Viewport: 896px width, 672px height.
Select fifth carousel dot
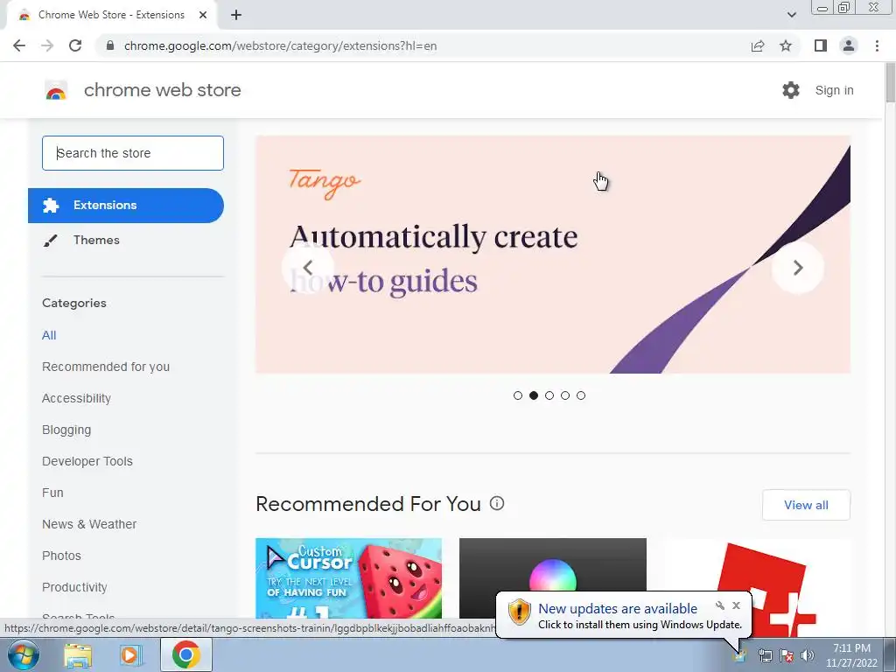pyautogui.click(x=581, y=395)
